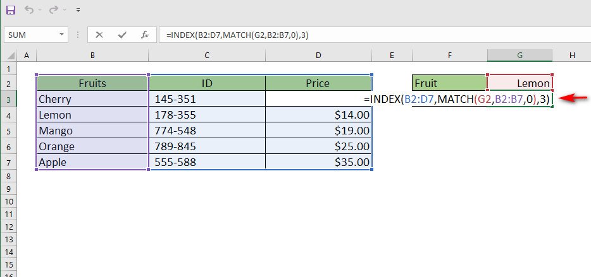591x277 pixels.
Task: Select column G header
Action: 519,56
